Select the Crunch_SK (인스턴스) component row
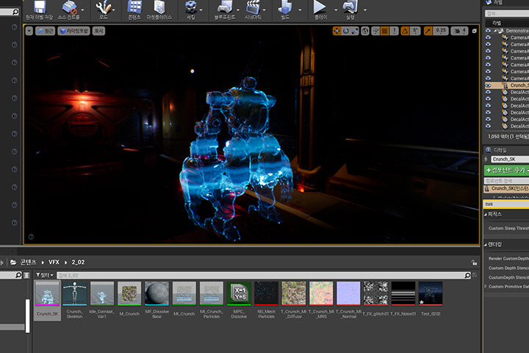 pyautogui.click(x=507, y=188)
